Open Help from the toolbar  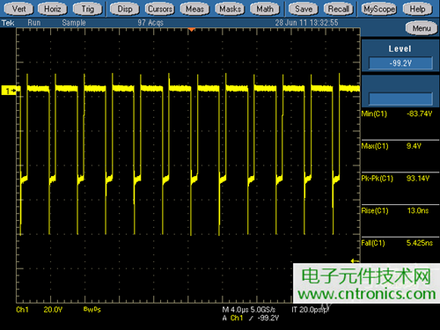(417, 9)
